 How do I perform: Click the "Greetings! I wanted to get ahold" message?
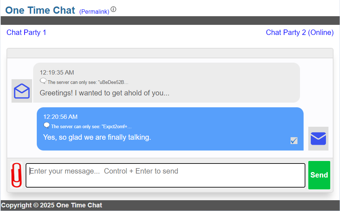coord(105,93)
